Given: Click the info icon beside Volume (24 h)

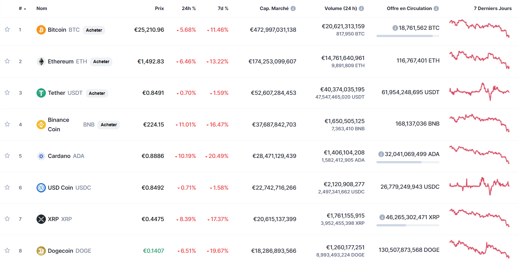Looking at the screenshot, I should [x=361, y=8].
